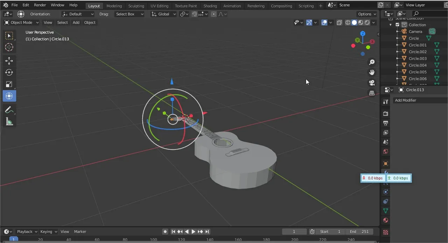Open the Object Data mesh properties tab
Viewport: 448px width, 243px height.
pyautogui.click(x=386, y=211)
